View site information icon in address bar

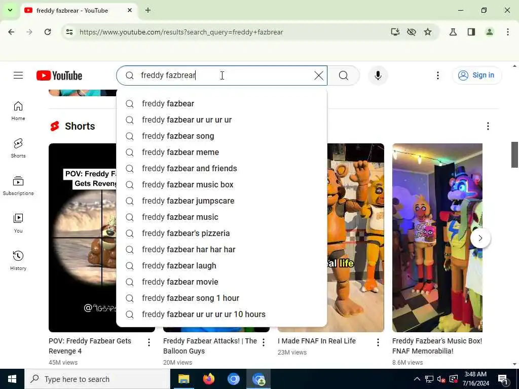(69, 32)
